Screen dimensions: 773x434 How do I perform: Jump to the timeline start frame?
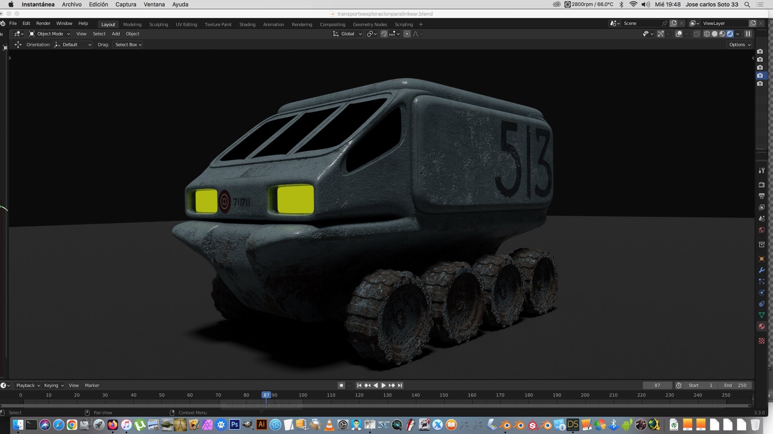click(x=359, y=385)
